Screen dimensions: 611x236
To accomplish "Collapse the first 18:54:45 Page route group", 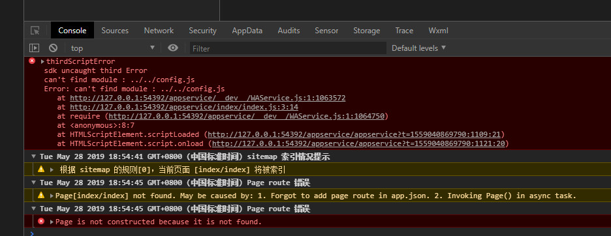I will pos(33,183).
